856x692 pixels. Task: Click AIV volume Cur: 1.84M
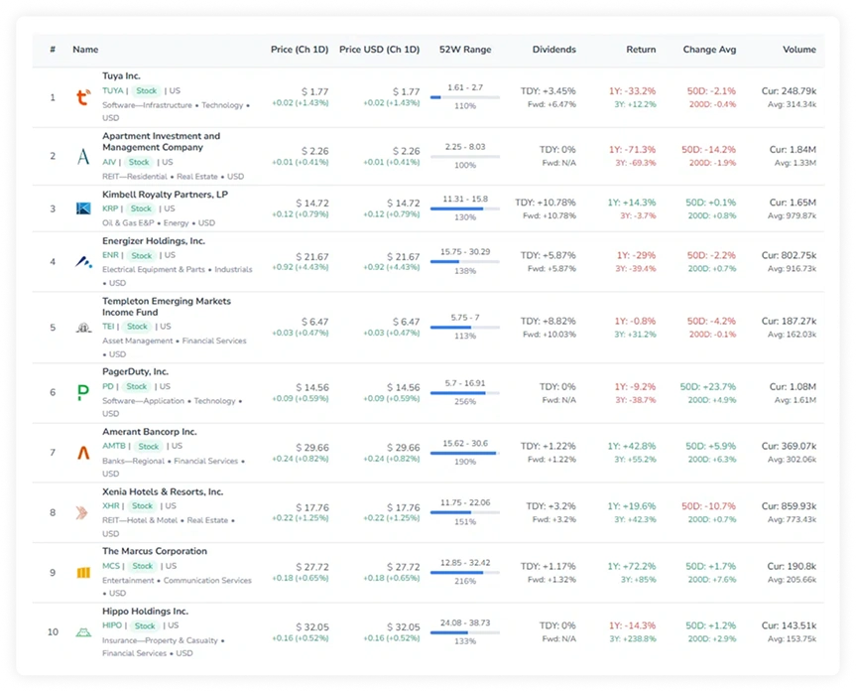click(793, 149)
